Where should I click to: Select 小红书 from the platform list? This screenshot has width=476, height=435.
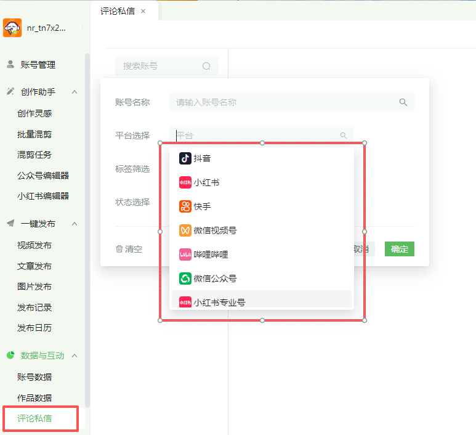(x=262, y=182)
